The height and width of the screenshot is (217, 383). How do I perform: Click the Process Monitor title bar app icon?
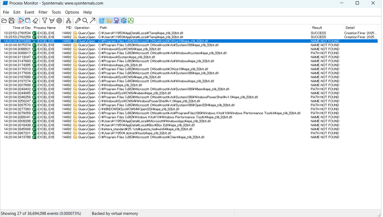point(5,3)
